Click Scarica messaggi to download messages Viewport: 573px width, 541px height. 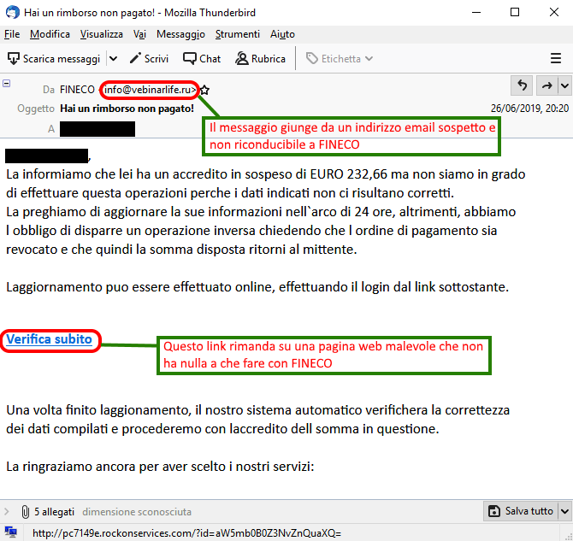[x=53, y=58]
